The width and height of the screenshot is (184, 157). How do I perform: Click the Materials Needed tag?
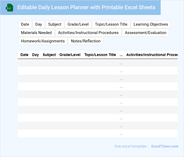click(36, 33)
